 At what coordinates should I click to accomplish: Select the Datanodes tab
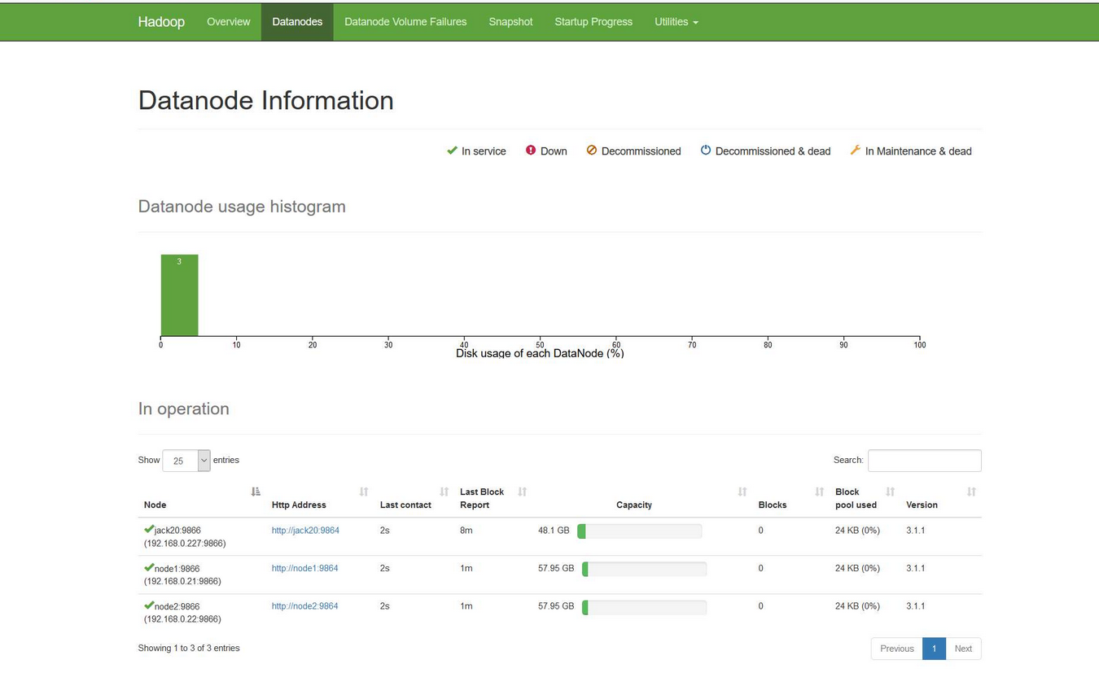point(297,22)
